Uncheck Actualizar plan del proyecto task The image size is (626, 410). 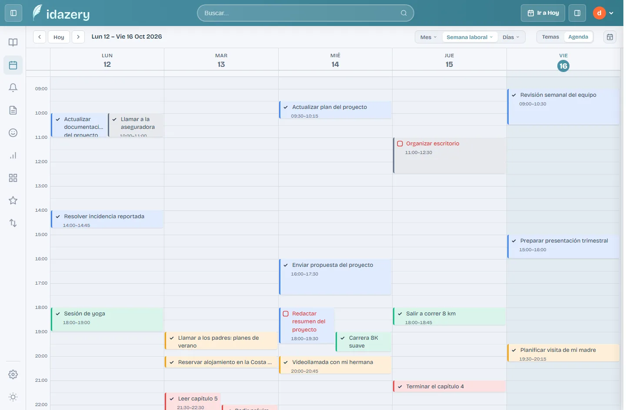pyautogui.click(x=286, y=107)
